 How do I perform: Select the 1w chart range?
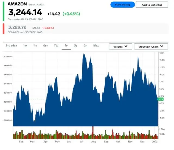click(25, 45)
